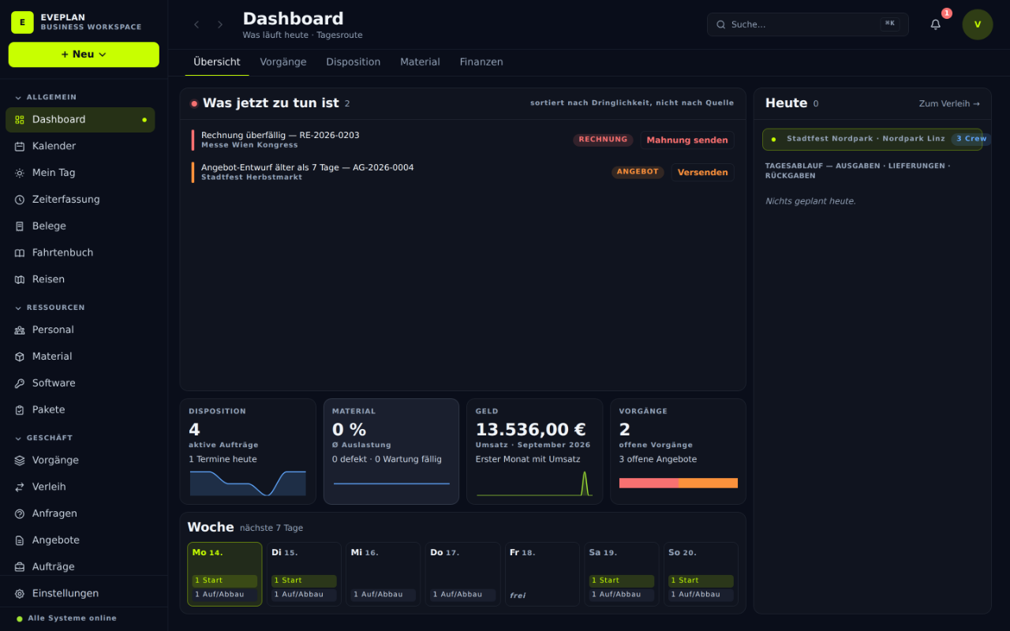
Task: Click the Verleih swap-arrows icon
Action: (x=20, y=487)
